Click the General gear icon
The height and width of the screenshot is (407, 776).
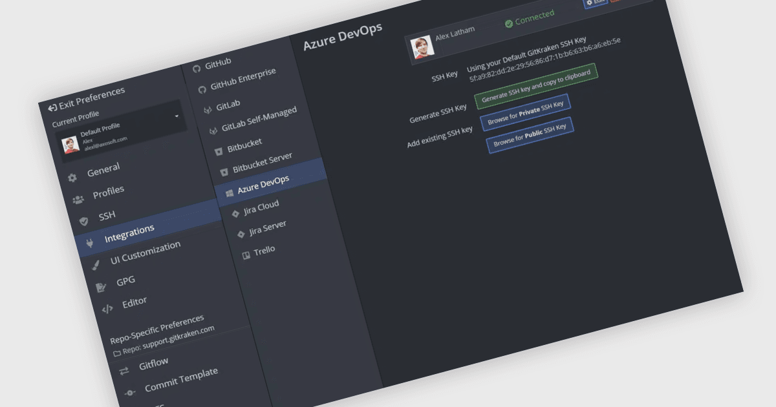[72, 178]
